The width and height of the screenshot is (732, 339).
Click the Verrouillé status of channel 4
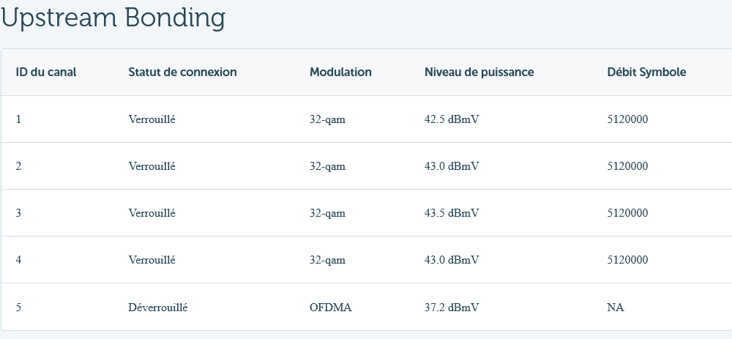152,260
